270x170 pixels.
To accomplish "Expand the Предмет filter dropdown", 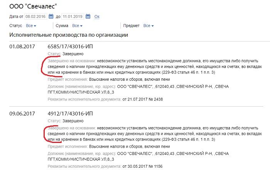I will 148,25.
